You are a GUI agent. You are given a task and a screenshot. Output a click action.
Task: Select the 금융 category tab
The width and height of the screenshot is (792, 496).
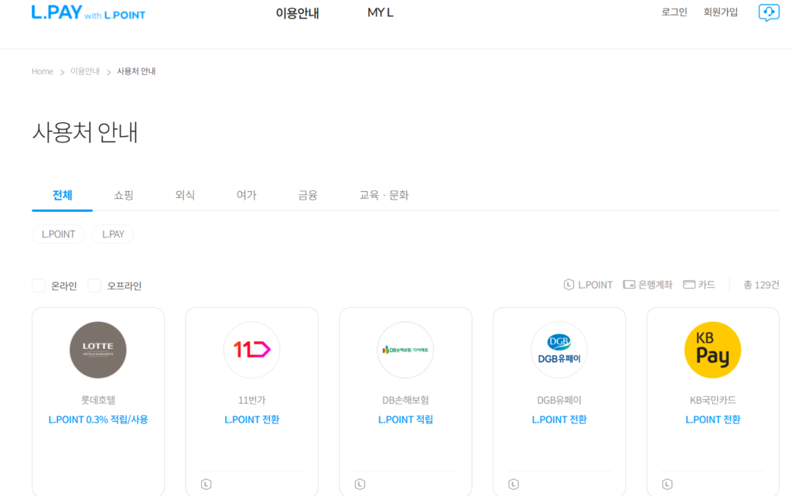click(307, 195)
